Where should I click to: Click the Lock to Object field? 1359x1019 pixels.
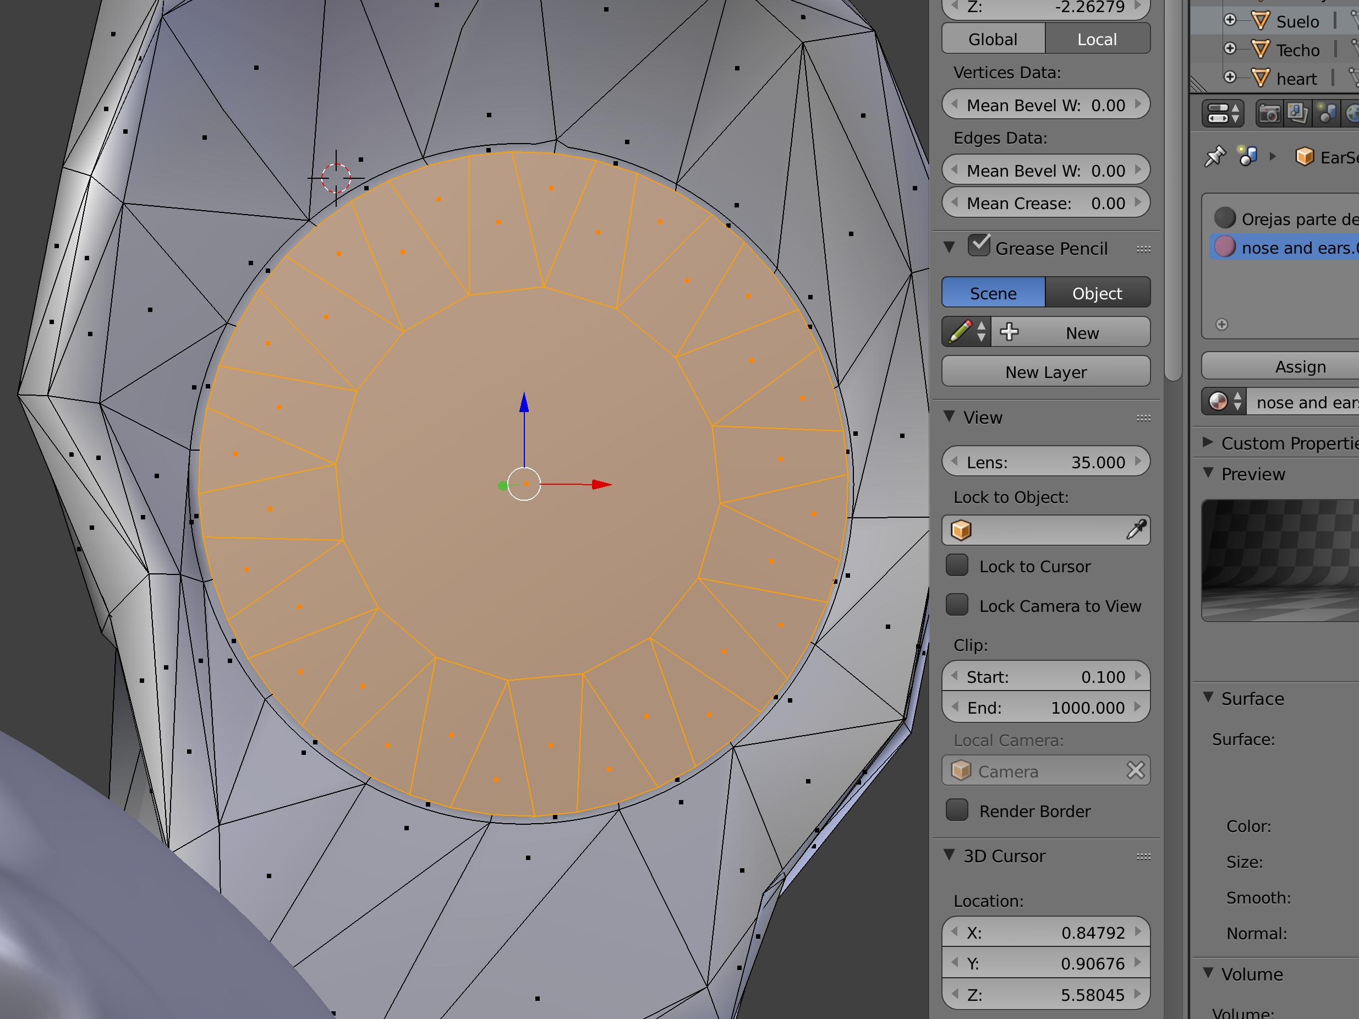[1046, 529]
